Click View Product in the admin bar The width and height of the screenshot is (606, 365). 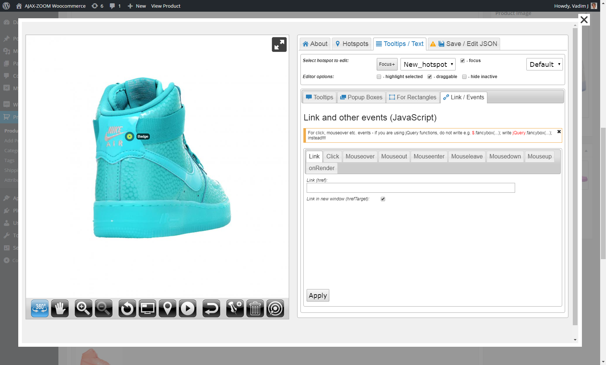[x=166, y=6]
